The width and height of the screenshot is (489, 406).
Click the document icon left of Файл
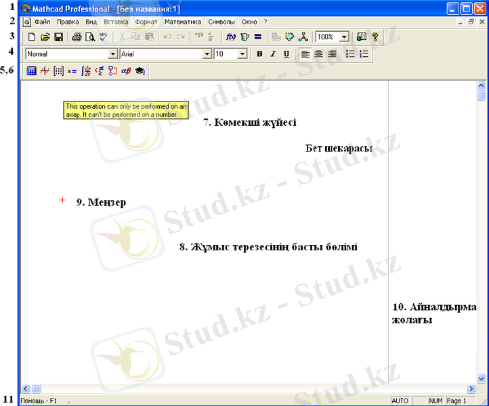pyautogui.click(x=27, y=22)
